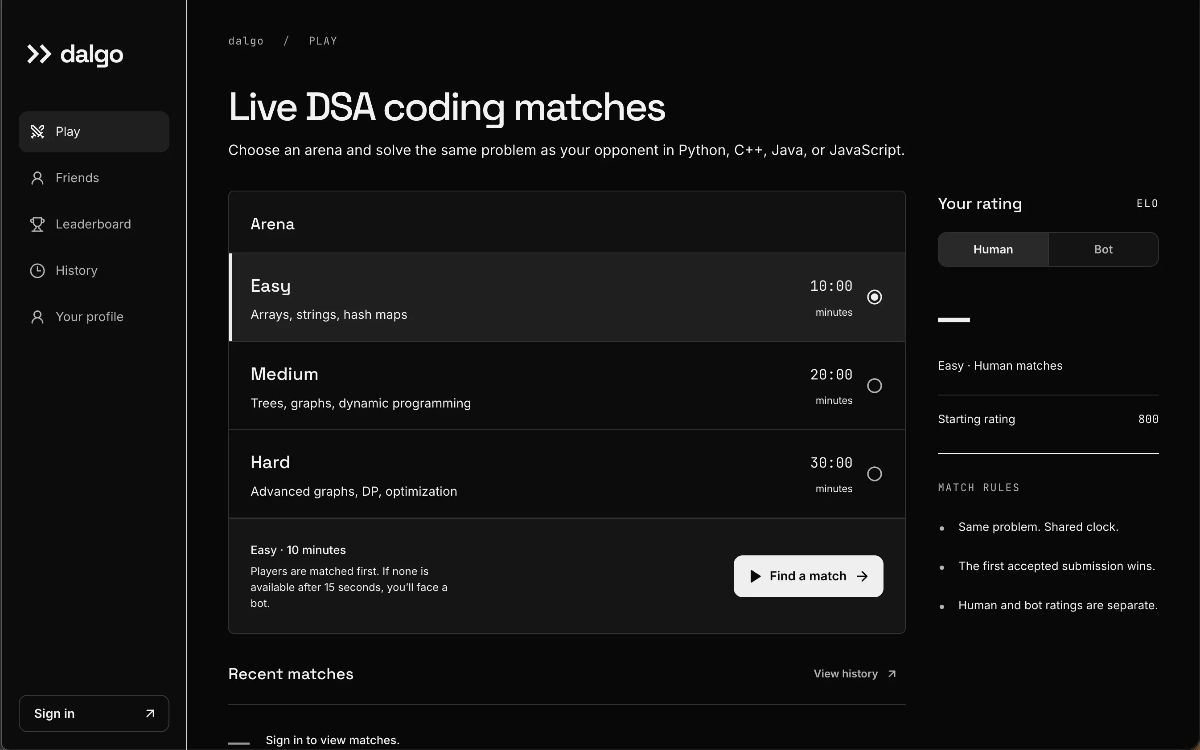Click the ELO label beside Your rating
1200x750 pixels.
click(x=1147, y=204)
